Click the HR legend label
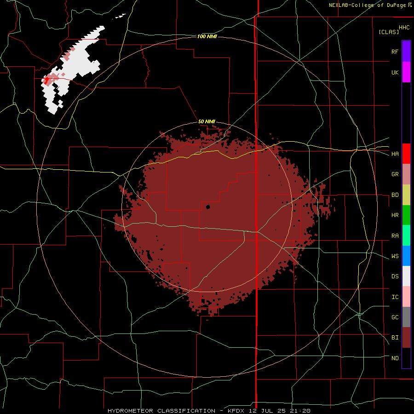Screen dimensions: 414x414 [x=395, y=215]
